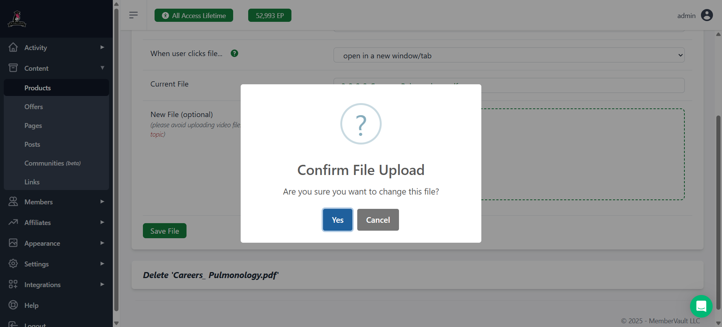Image resolution: width=722 pixels, height=327 pixels.
Task: Click the Help text in the sidebar
Action: 31,305
